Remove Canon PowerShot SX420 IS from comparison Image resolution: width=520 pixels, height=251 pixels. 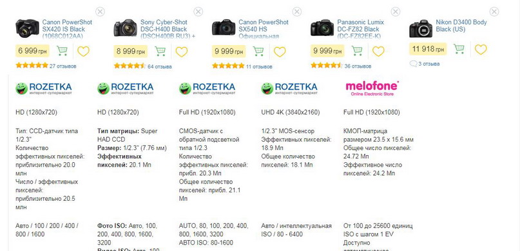(x=100, y=12)
